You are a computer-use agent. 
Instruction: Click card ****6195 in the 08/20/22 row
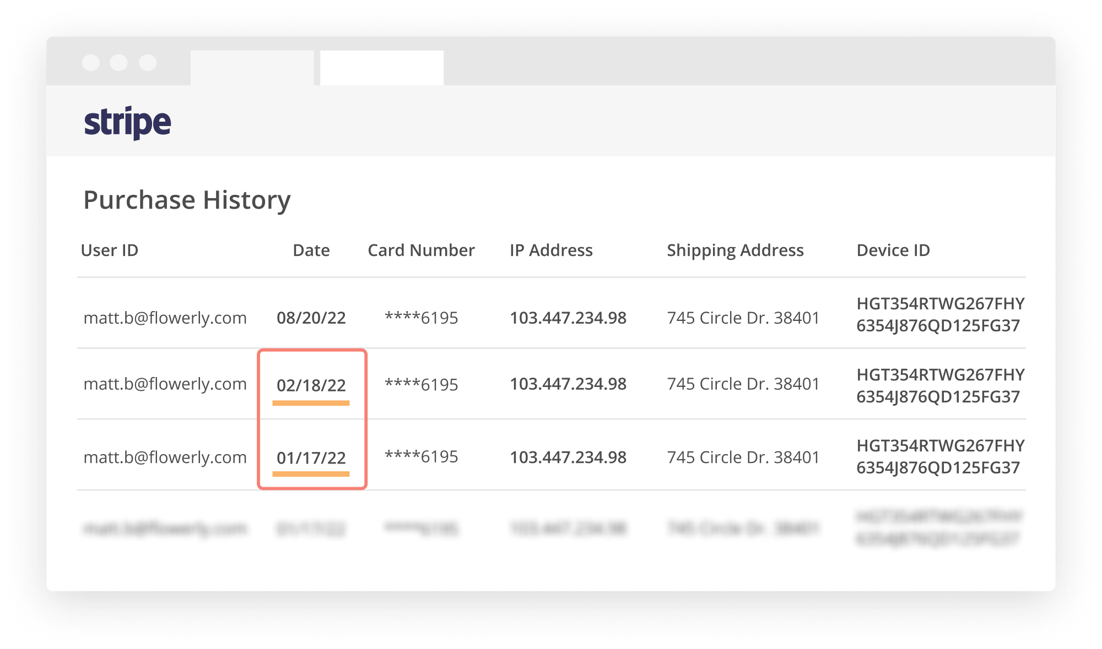(x=421, y=318)
